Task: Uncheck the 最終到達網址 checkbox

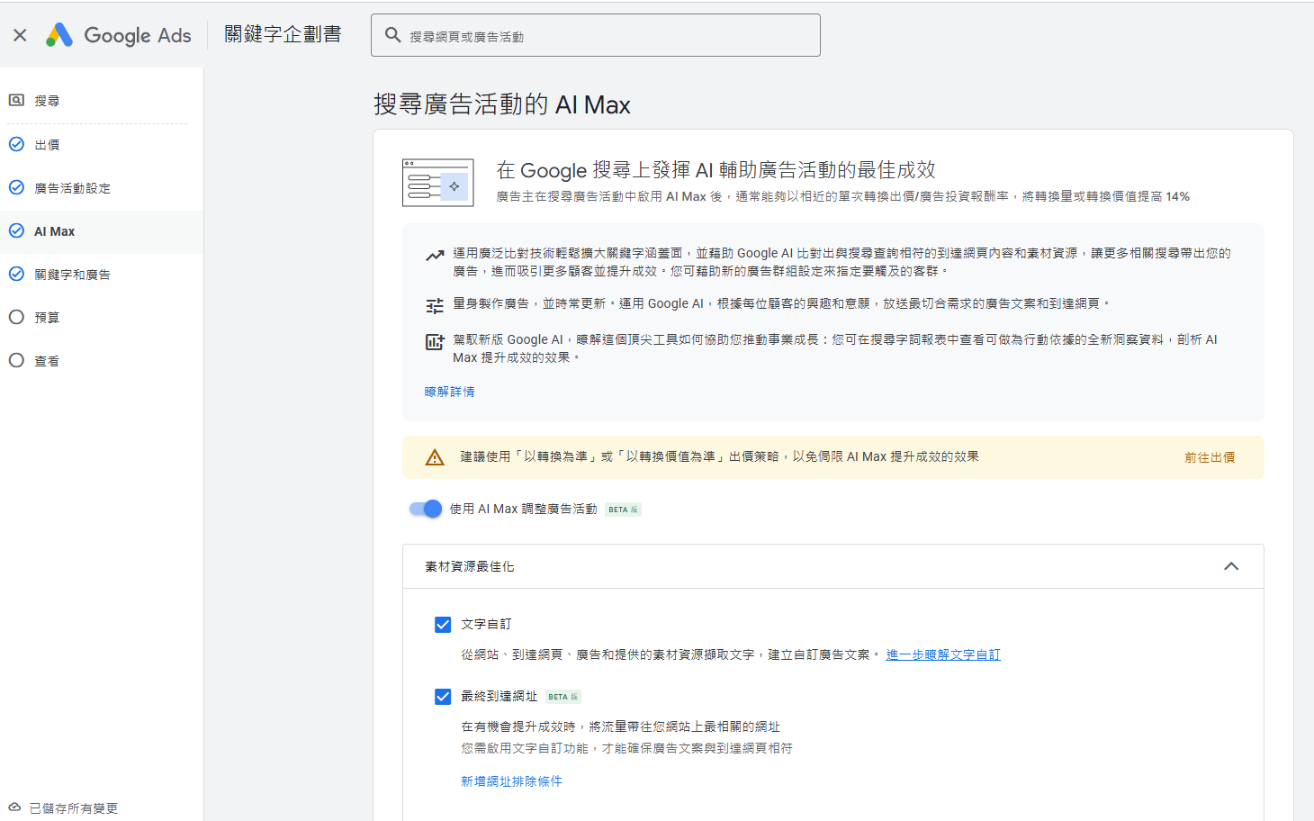Action: pos(443,697)
